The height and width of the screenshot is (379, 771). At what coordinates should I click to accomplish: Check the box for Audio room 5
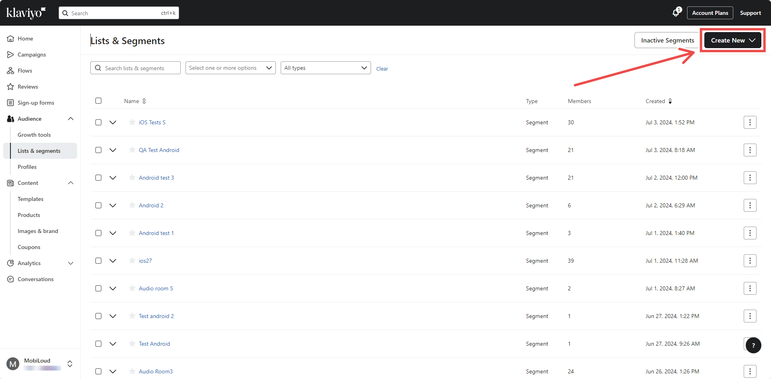(x=98, y=288)
